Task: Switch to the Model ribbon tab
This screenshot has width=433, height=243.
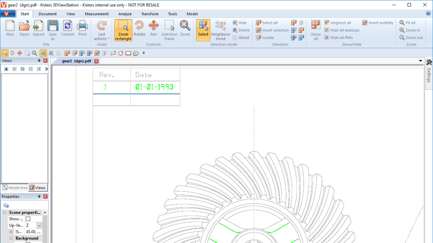Action: coord(192,14)
